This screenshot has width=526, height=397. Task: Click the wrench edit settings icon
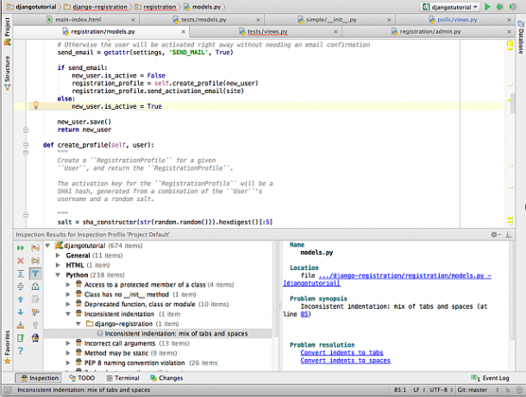35,312
